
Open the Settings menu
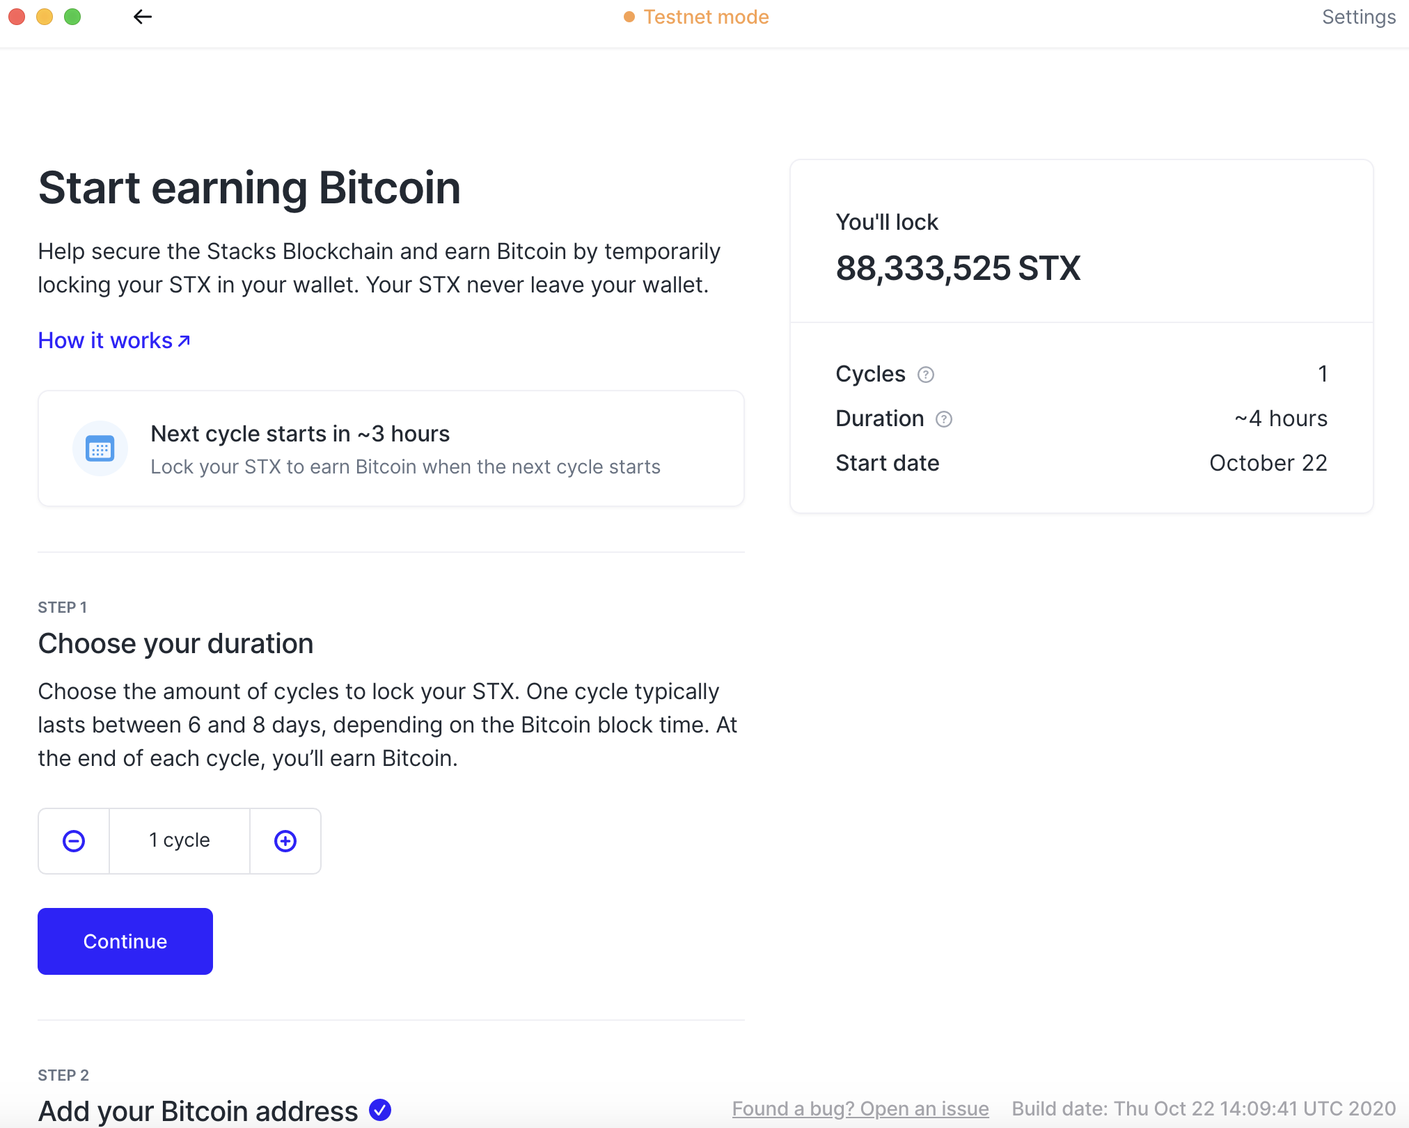[1358, 17]
